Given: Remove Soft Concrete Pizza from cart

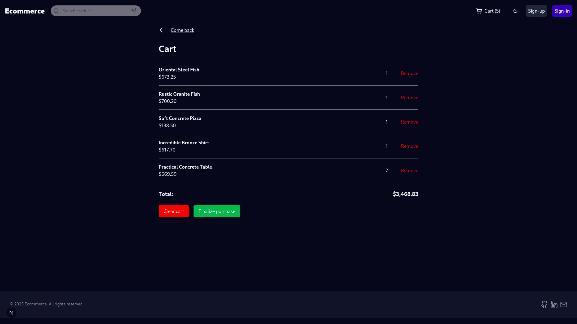Looking at the screenshot, I should pos(409,122).
